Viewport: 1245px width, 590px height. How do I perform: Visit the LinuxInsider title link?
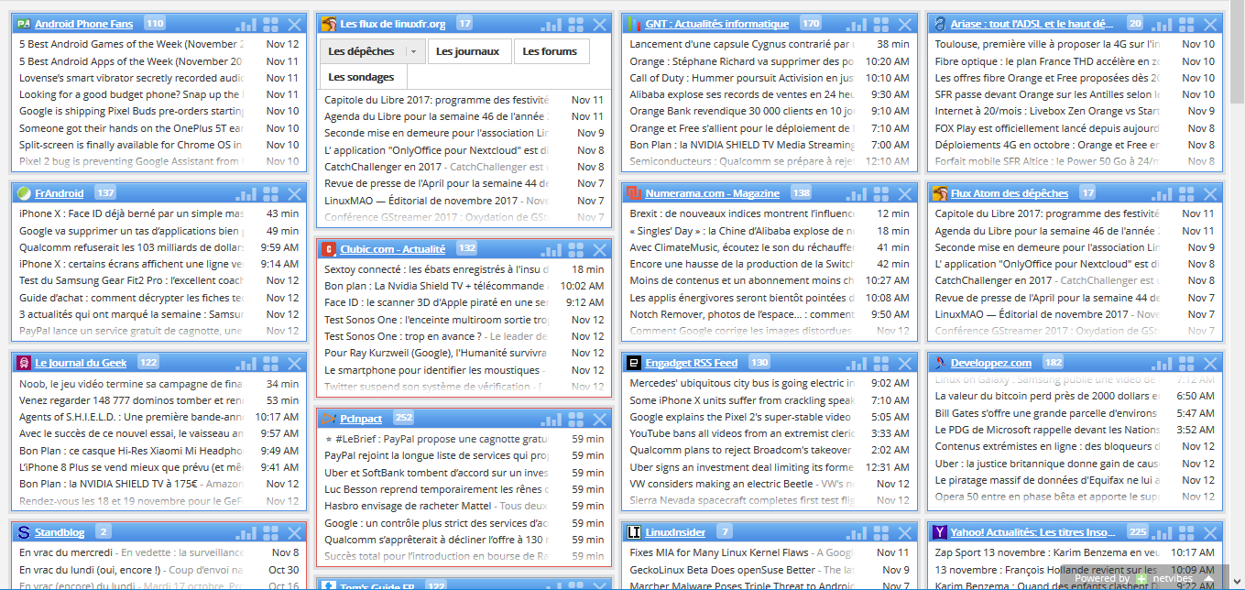[x=676, y=532]
